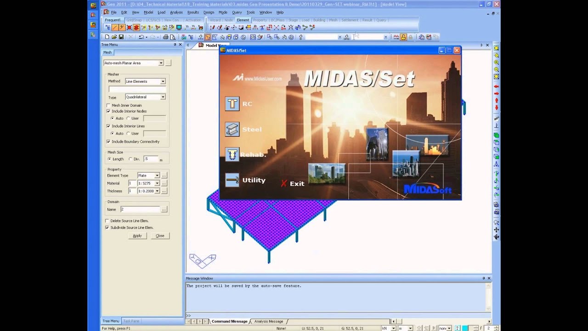Viewport: 588px width, 331px height.
Task: Open Rehab. module icon in MIDAS/Set
Action: pos(232,154)
